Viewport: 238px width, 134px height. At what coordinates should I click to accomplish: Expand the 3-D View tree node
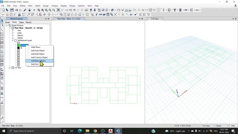click(10, 68)
